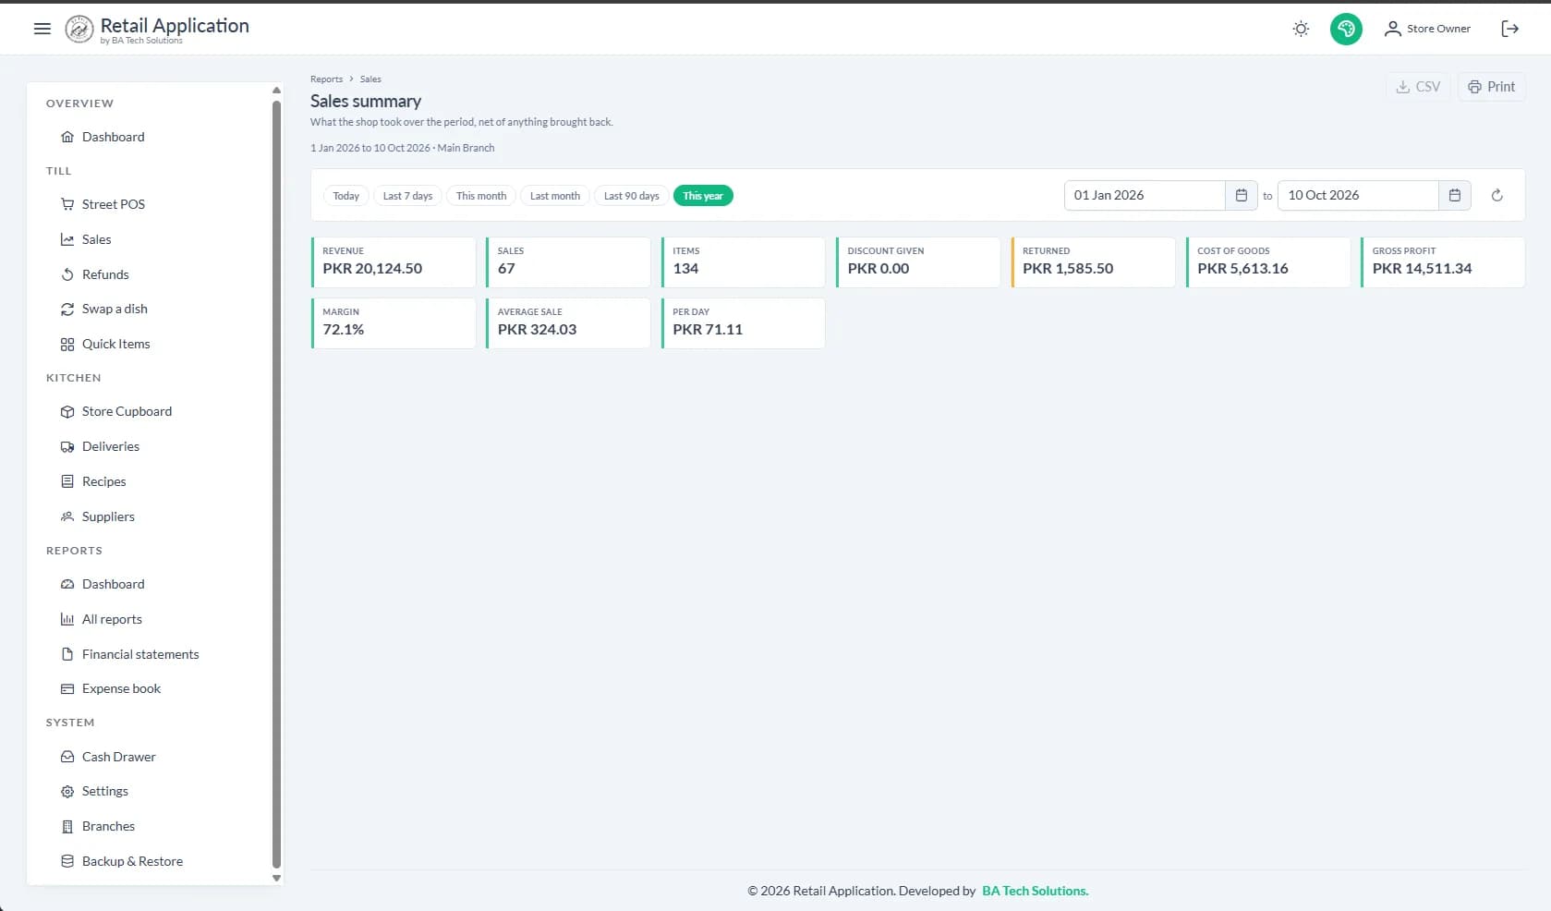Click the 10 Oct 2026 date field
The width and height of the screenshot is (1551, 911).
(1359, 195)
